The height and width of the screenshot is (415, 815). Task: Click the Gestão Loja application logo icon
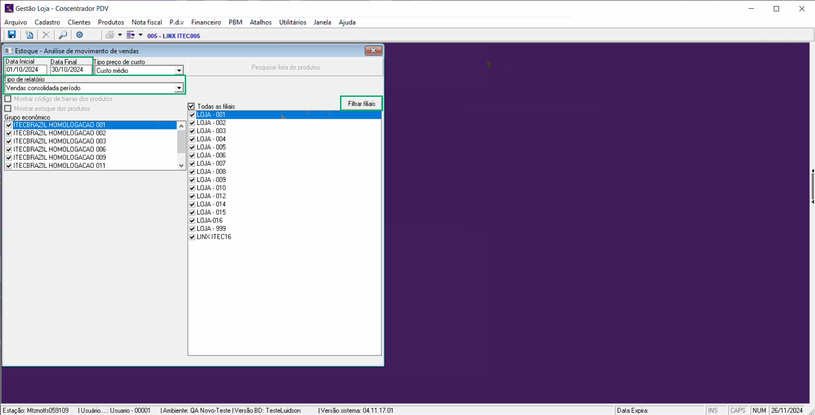tap(9, 8)
